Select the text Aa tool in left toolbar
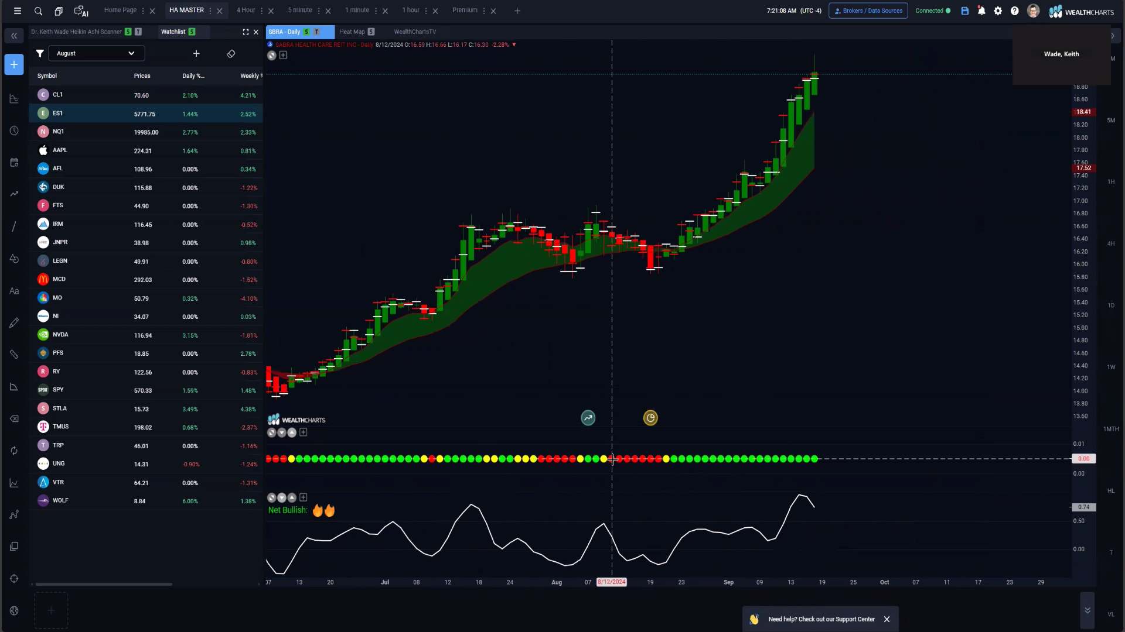This screenshot has width=1125, height=632. [14, 291]
